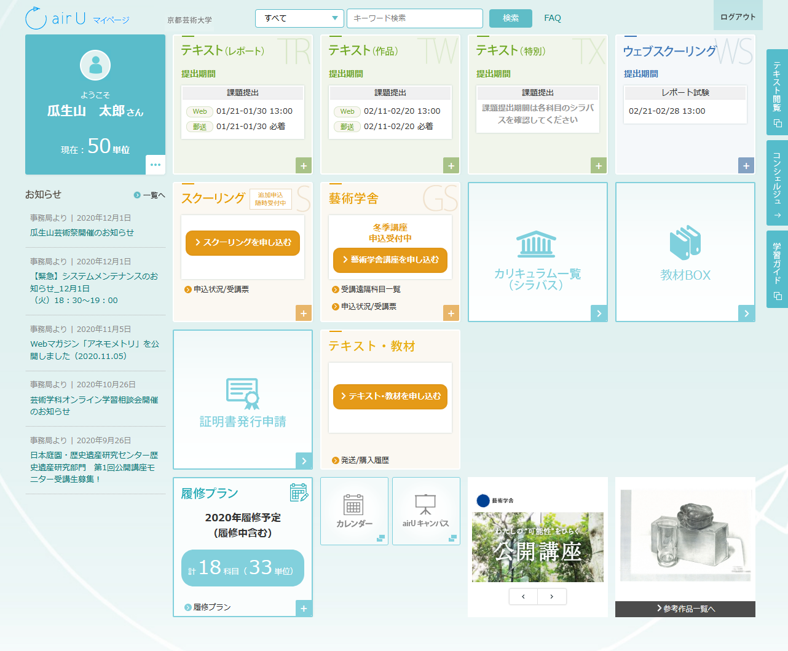The image size is (788, 651).
Task: Open the テキスト閲覧 side tab
Action: pos(777,92)
